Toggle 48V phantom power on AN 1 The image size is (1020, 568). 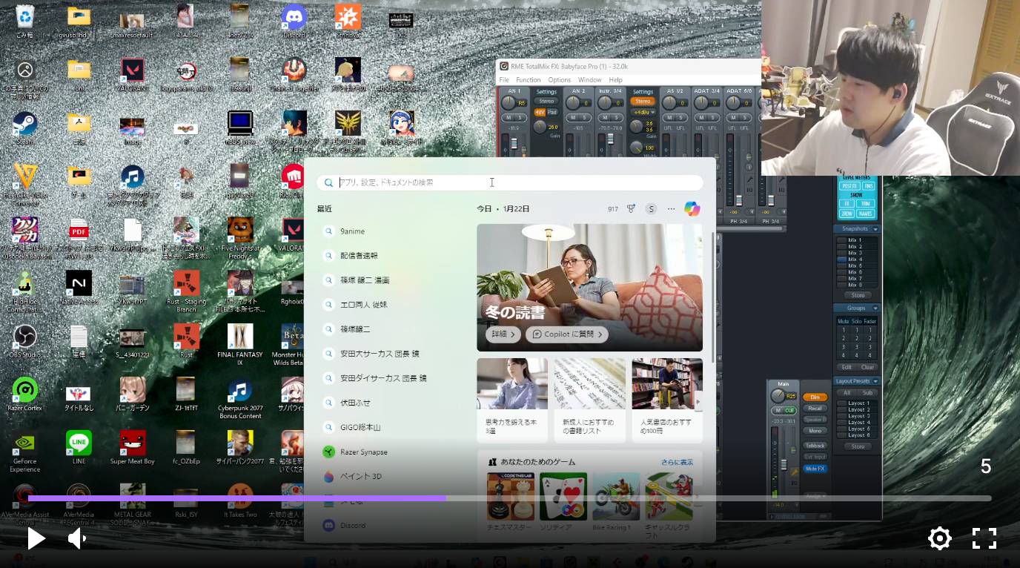coord(540,112)
